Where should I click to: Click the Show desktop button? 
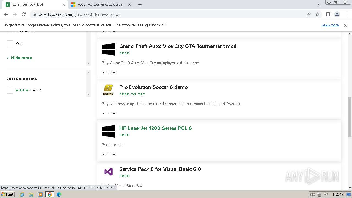pyautogui.click(x=349, y=194)
